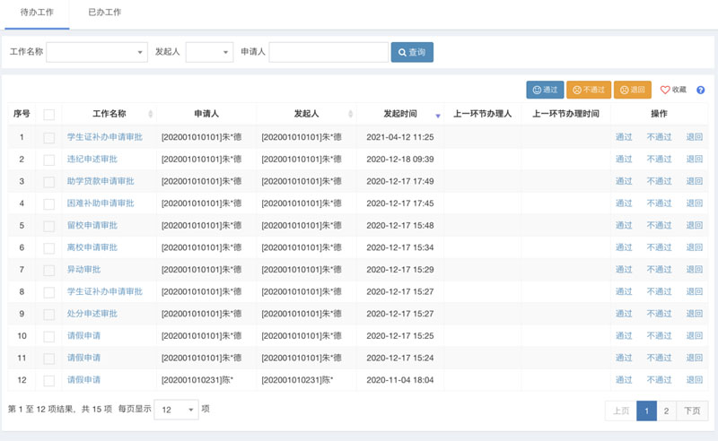Screen dimensions: 718x441
Task: Click the orange 退回 return button
Action: [x=633, y=90]
